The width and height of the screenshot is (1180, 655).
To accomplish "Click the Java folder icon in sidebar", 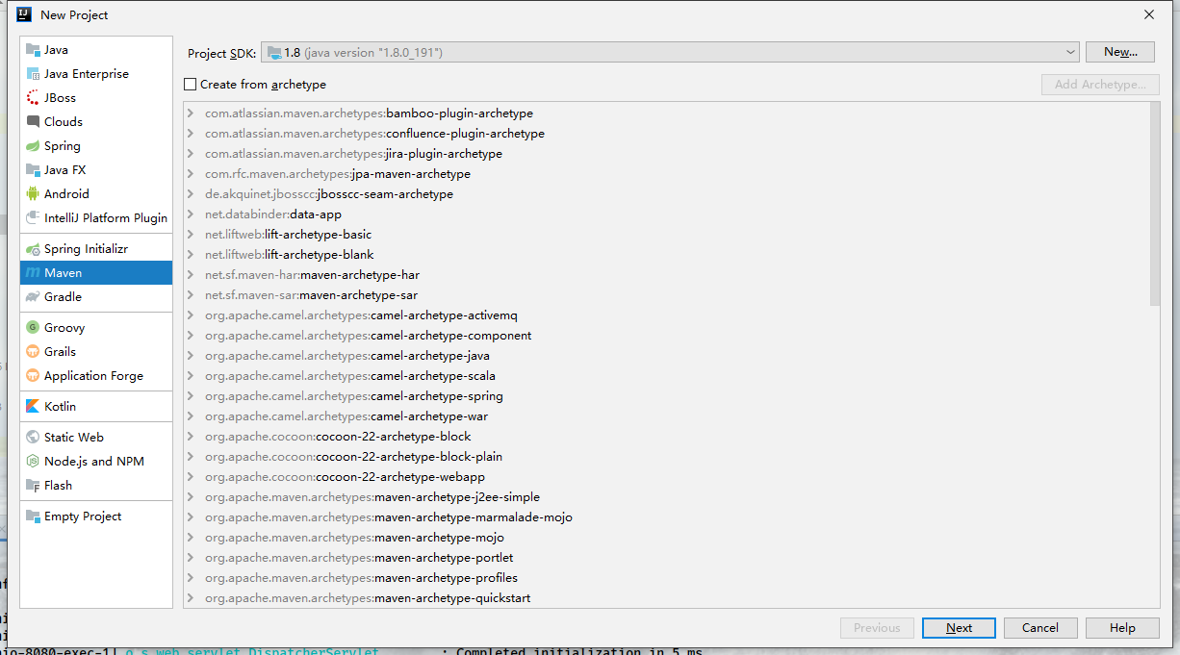I will click(33, 50).
